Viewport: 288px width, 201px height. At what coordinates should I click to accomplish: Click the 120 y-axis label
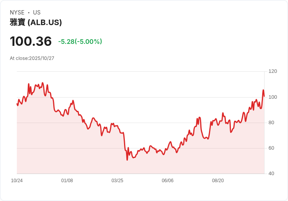coord(273,71)
